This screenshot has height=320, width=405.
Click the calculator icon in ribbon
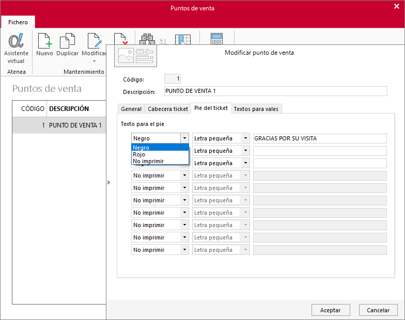click(x=216, y=39)
